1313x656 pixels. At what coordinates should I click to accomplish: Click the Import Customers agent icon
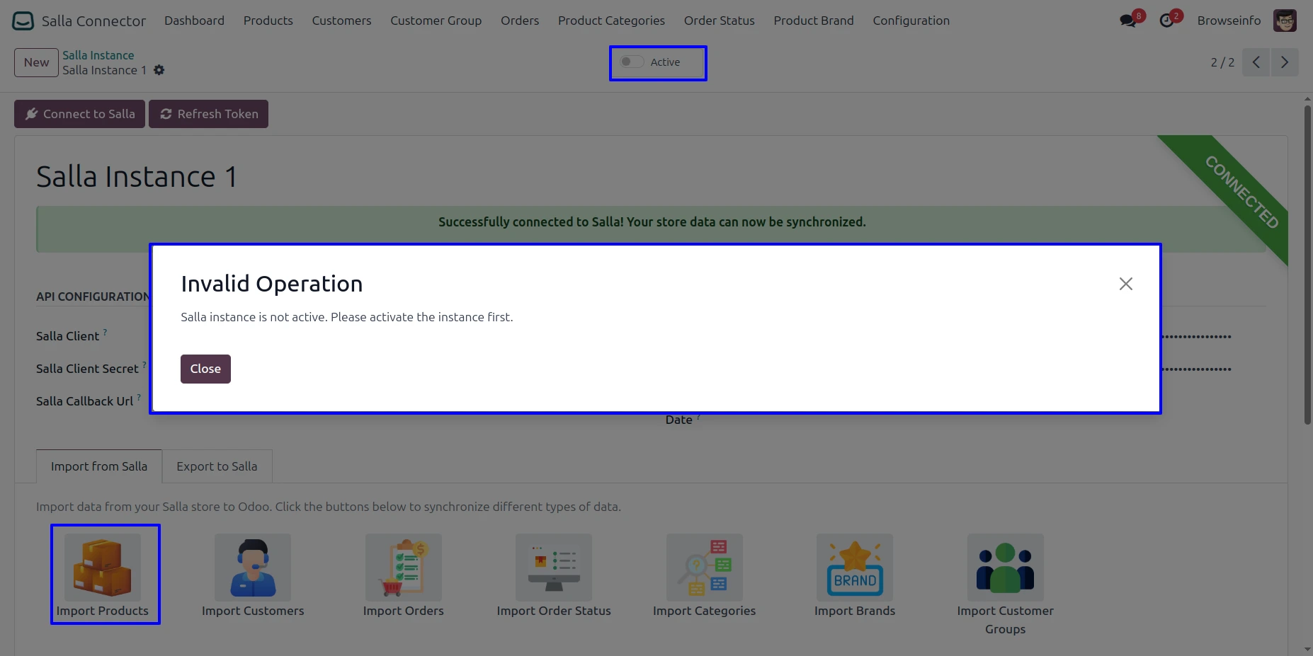(x=253, y=568)
